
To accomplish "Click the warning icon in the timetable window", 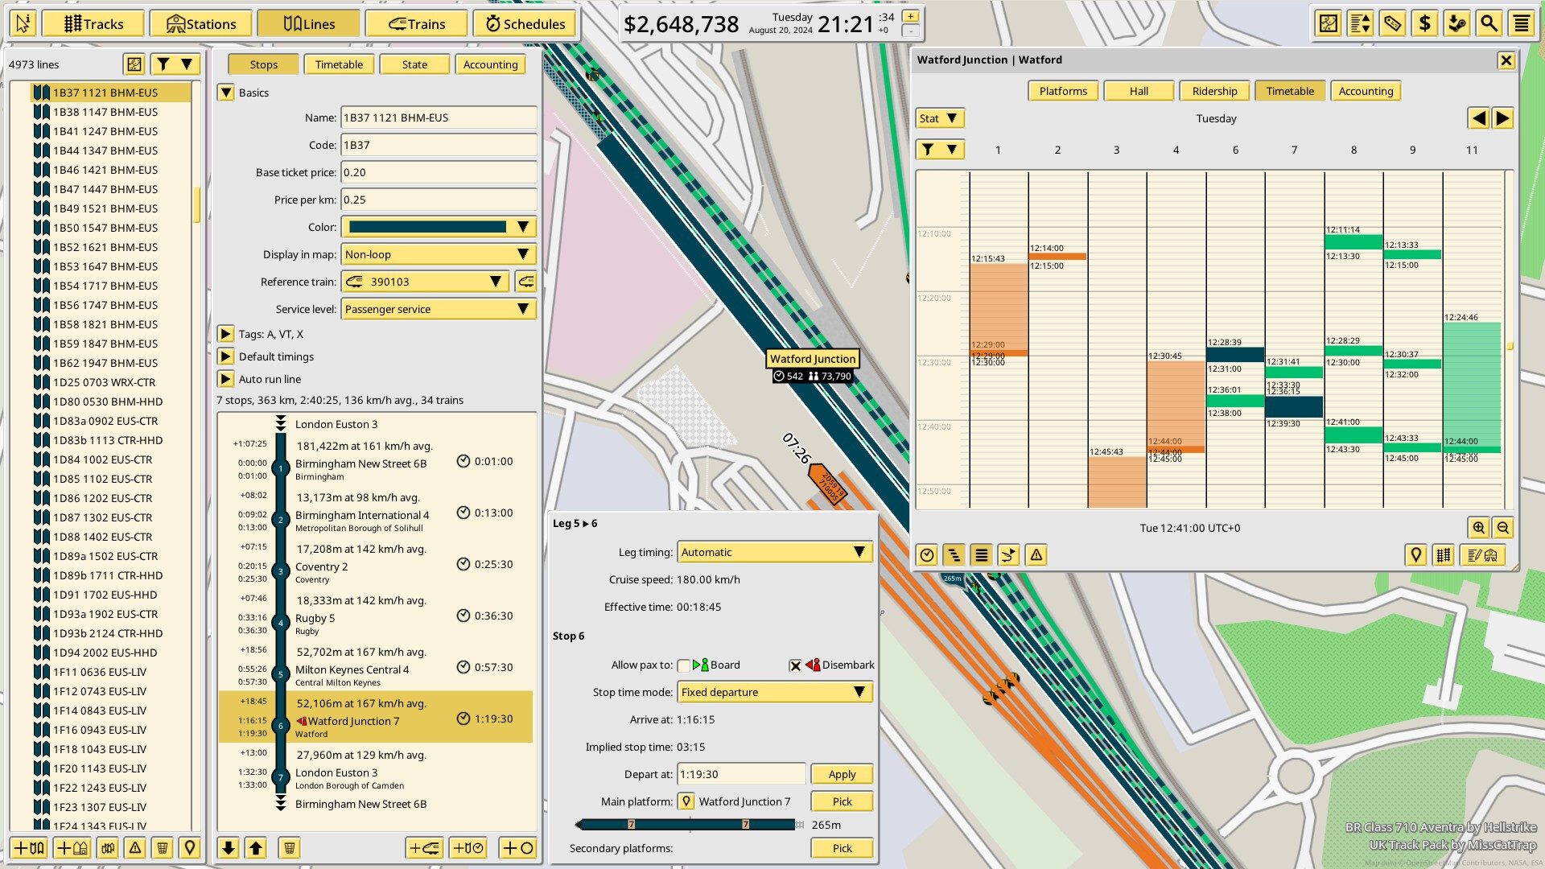I will tap(1038, 555).
